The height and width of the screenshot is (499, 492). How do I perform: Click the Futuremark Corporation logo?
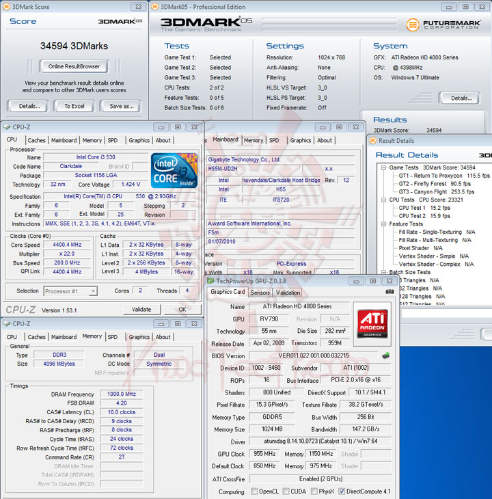(x=443, y=25)
